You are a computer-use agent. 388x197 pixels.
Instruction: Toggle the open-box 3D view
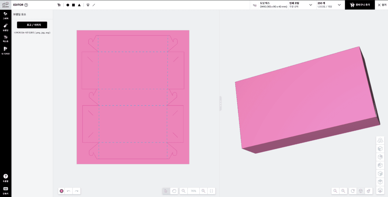point(369,191)
